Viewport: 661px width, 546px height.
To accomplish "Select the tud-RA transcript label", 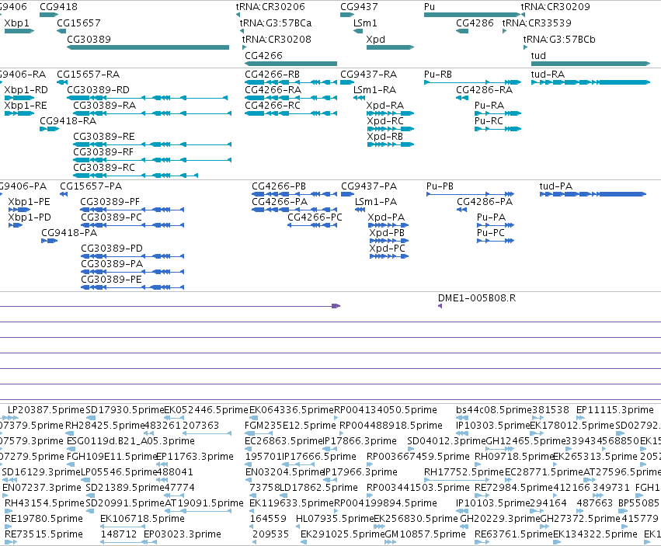I will (548, 75).
